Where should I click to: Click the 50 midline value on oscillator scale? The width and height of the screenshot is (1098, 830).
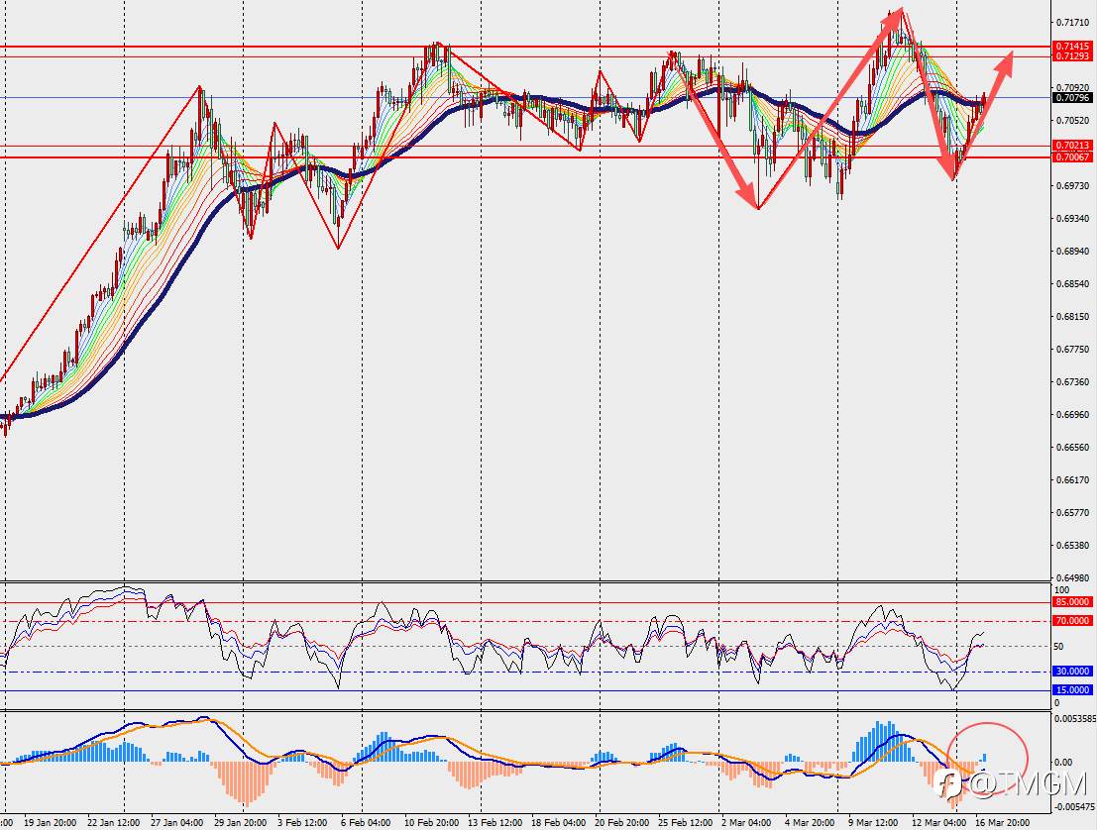(1058, 647)
